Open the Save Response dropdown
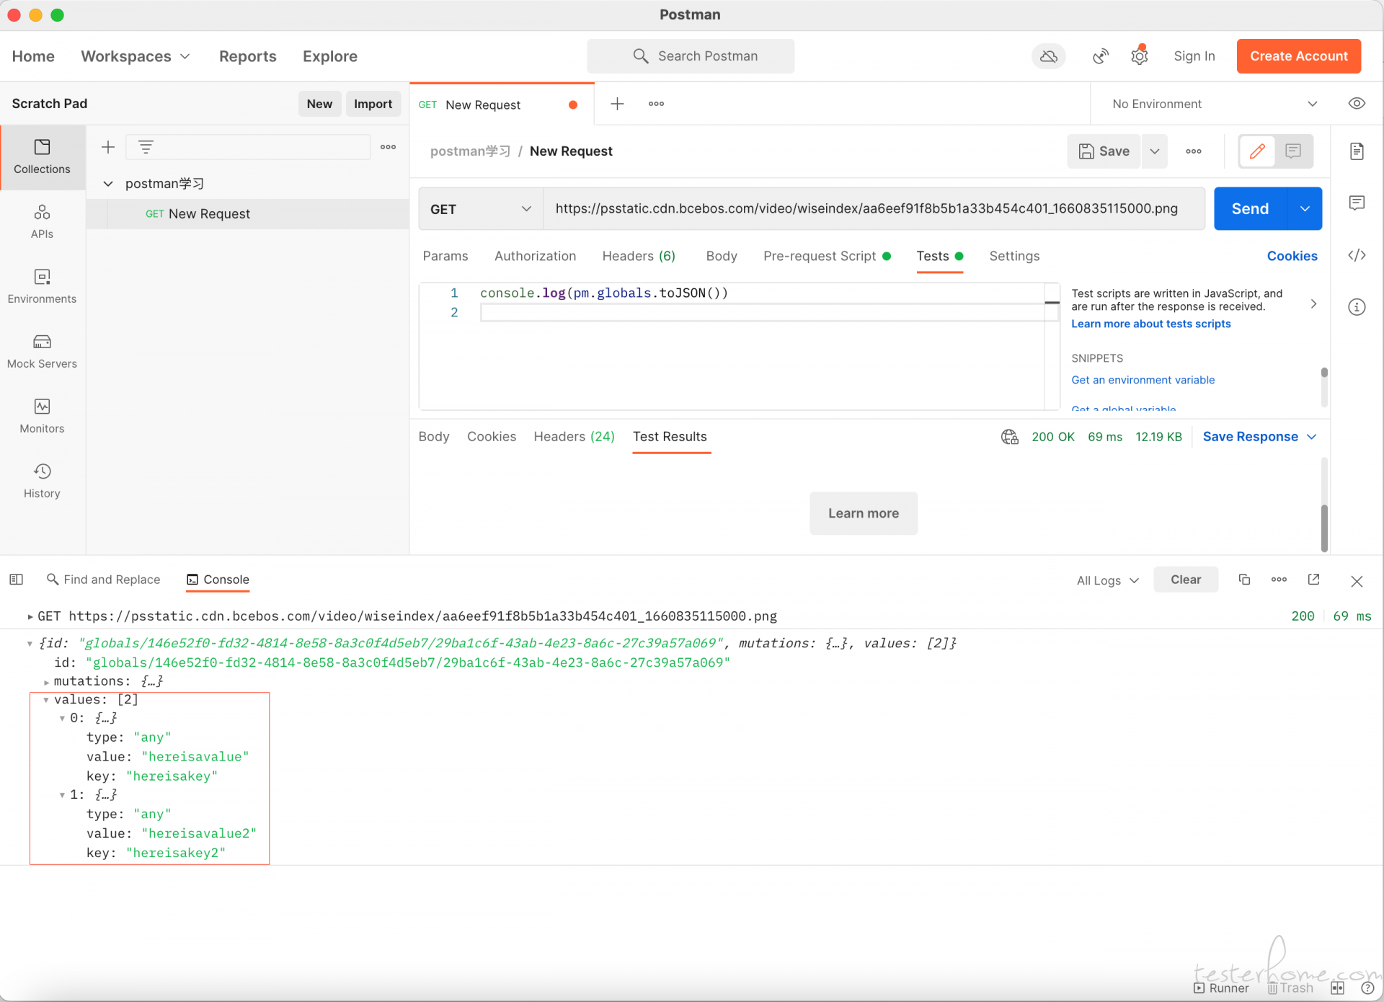The width and height of the screenshot is (1384, 1002). (1259, 437)
